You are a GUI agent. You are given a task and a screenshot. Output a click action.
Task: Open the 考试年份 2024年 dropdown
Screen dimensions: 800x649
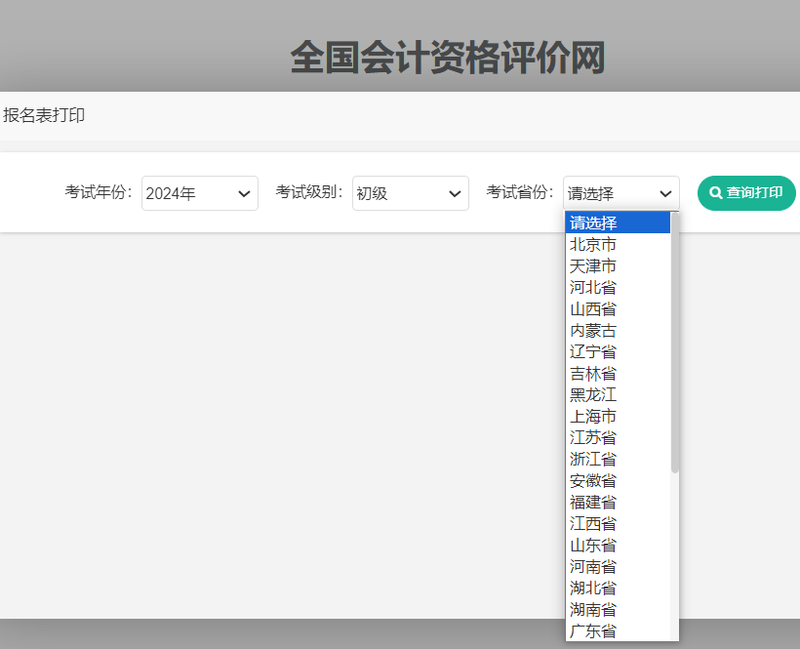[199, 193]
